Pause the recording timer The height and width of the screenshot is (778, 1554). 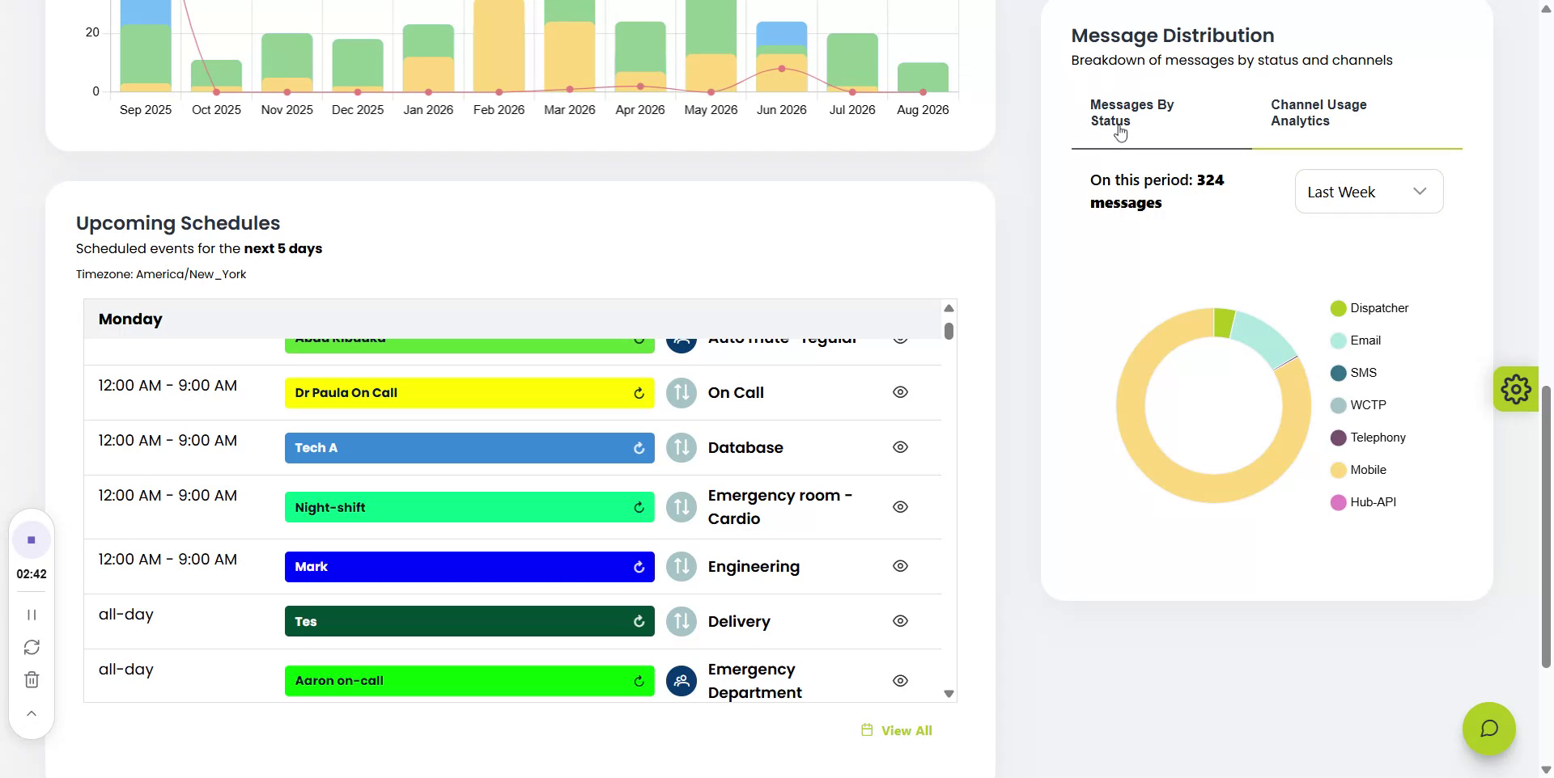[32, 615]
